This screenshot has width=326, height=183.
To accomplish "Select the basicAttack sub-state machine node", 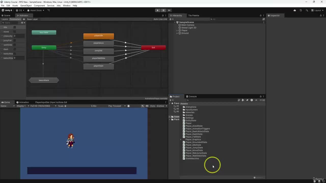I will pos(44,80).
